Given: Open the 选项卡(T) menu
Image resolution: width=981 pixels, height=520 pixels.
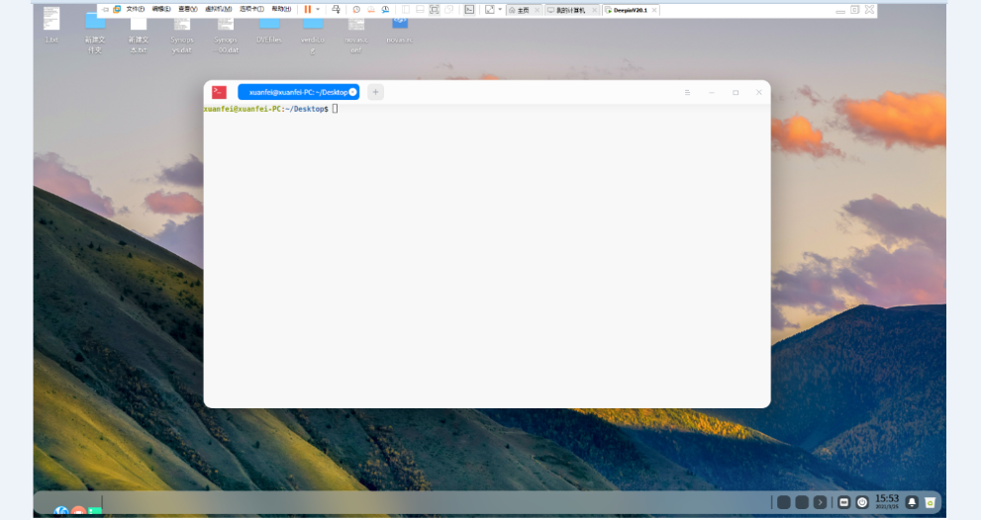Looking at the screenshot, I should coord(251,9).
